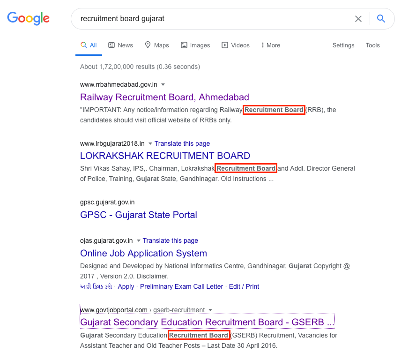Open Search Settings
401x360 pixels.
click(x=343, y=45)
